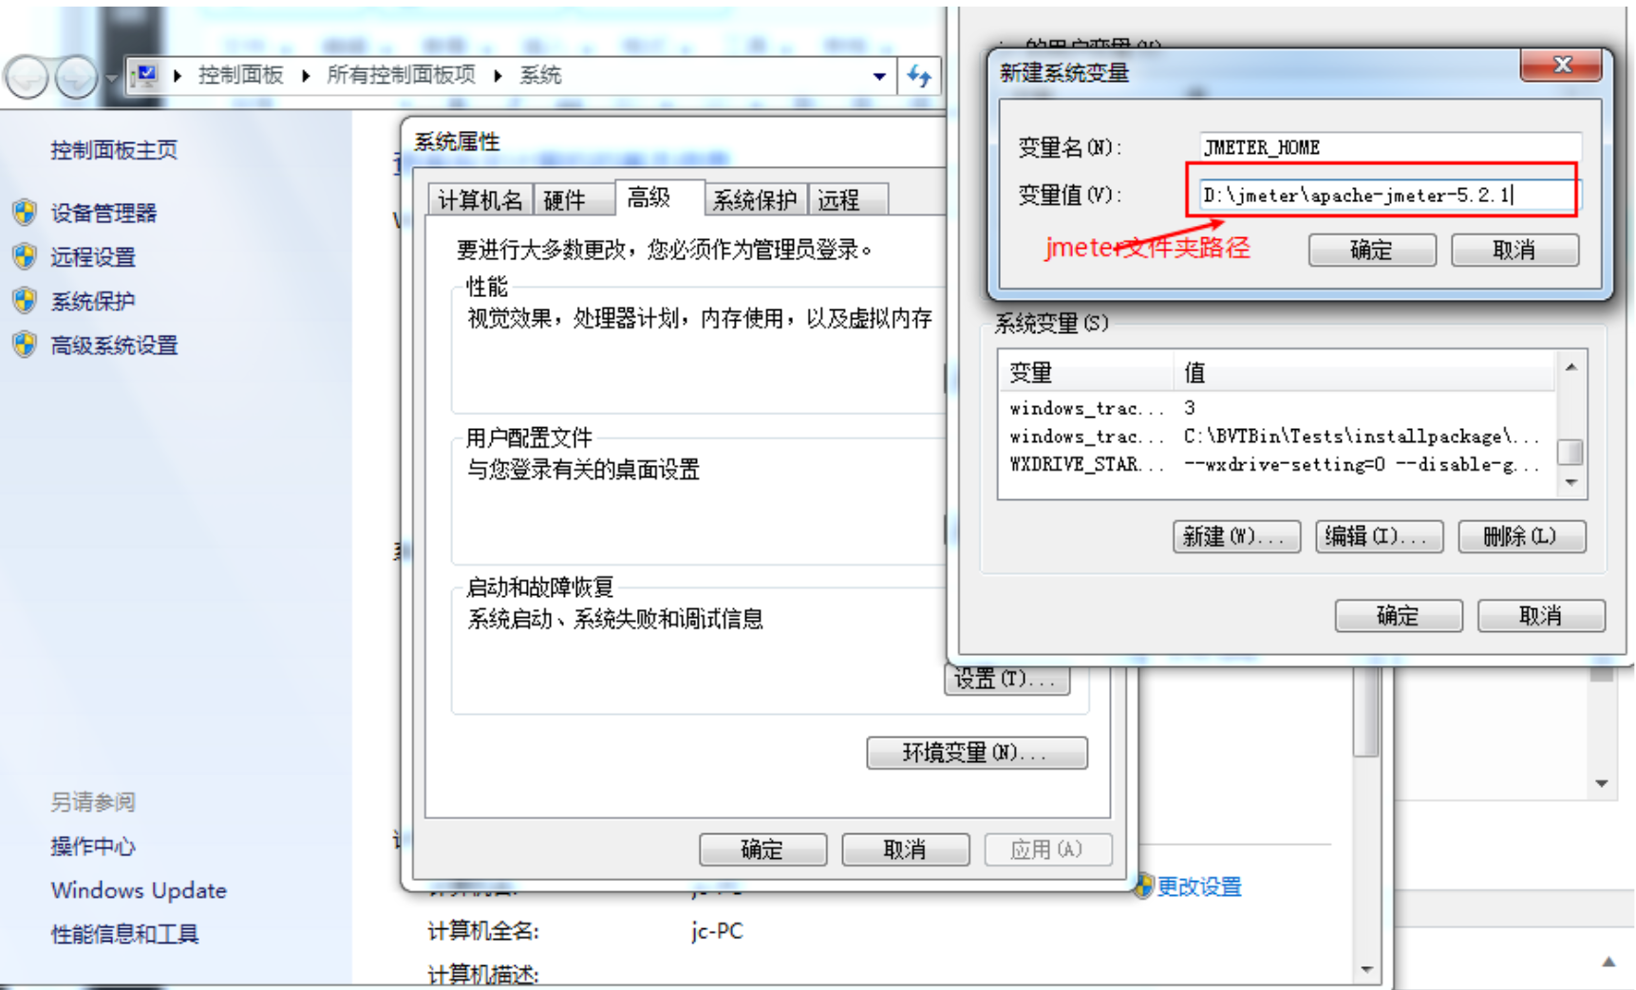Click the system variables list scroll-down arrow
This screenshot has width=1636, height=990.
[1571, 482]
